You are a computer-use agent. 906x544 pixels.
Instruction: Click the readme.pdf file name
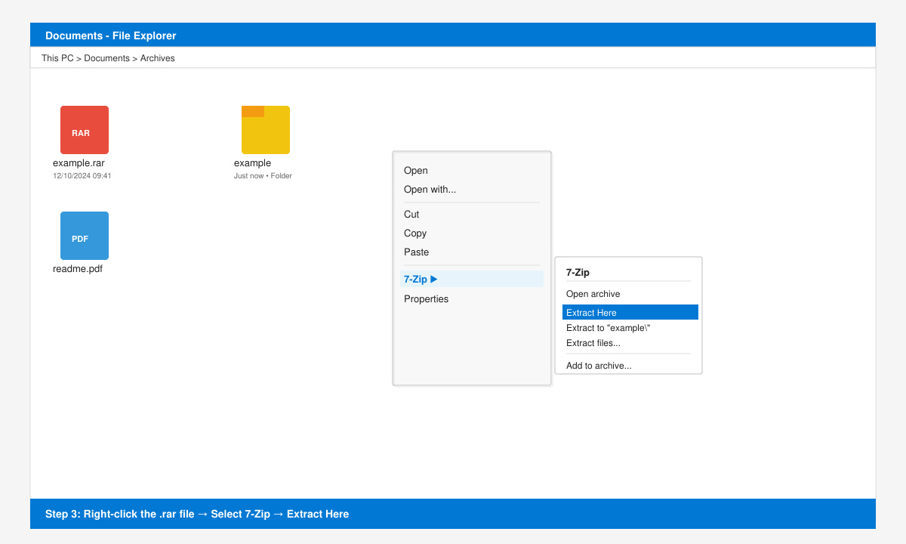point(78,269)
